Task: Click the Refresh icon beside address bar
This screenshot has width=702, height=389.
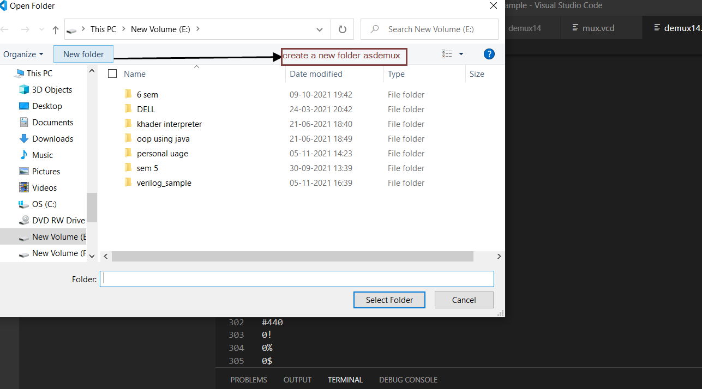Action: coord(343,29)
